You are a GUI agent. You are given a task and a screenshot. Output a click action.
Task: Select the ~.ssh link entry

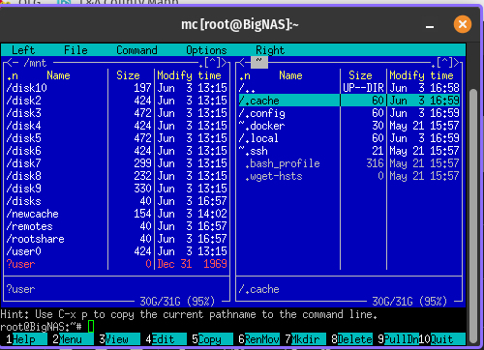coord(349,151)
